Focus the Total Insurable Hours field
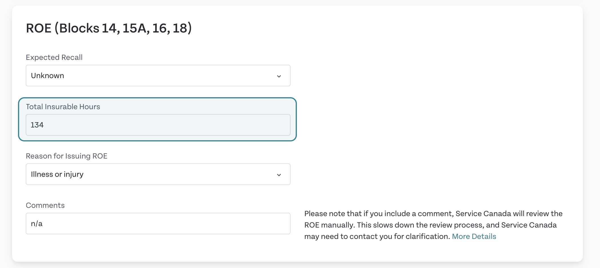Image resolution: width=600 pixels, height=268 pixels. pos(158,125)
